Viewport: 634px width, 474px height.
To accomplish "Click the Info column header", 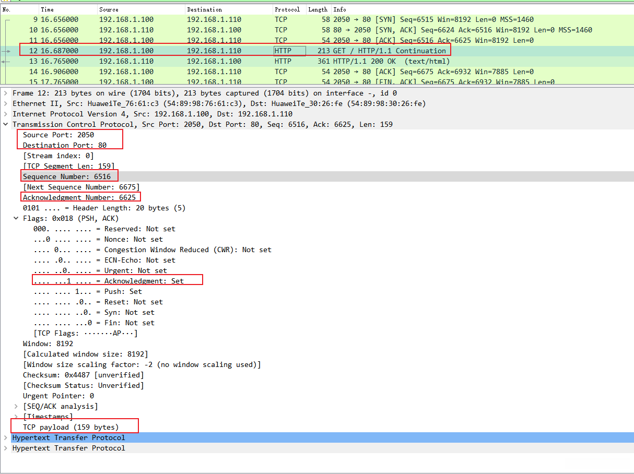I will pyautogui.click(x=482, y=9).
